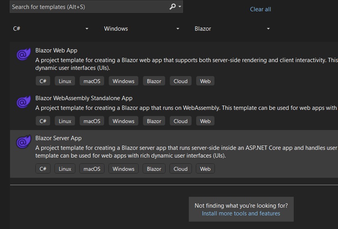The height and width of the screenshot is (229, 338).
Task: Click Blazor tag under Blazor Server App
Action: click(154, 169)
